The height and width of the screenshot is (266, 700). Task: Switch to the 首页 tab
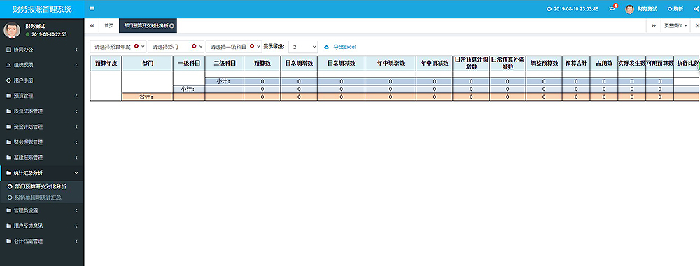pyautogui.click(x=109, y=26)
